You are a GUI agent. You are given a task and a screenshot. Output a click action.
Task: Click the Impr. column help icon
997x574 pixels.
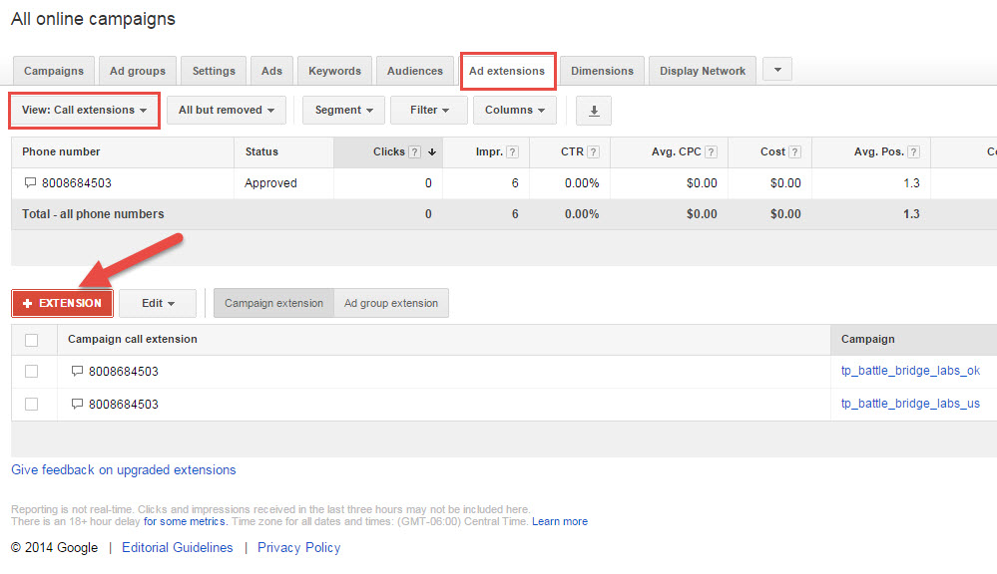[512, 152]
